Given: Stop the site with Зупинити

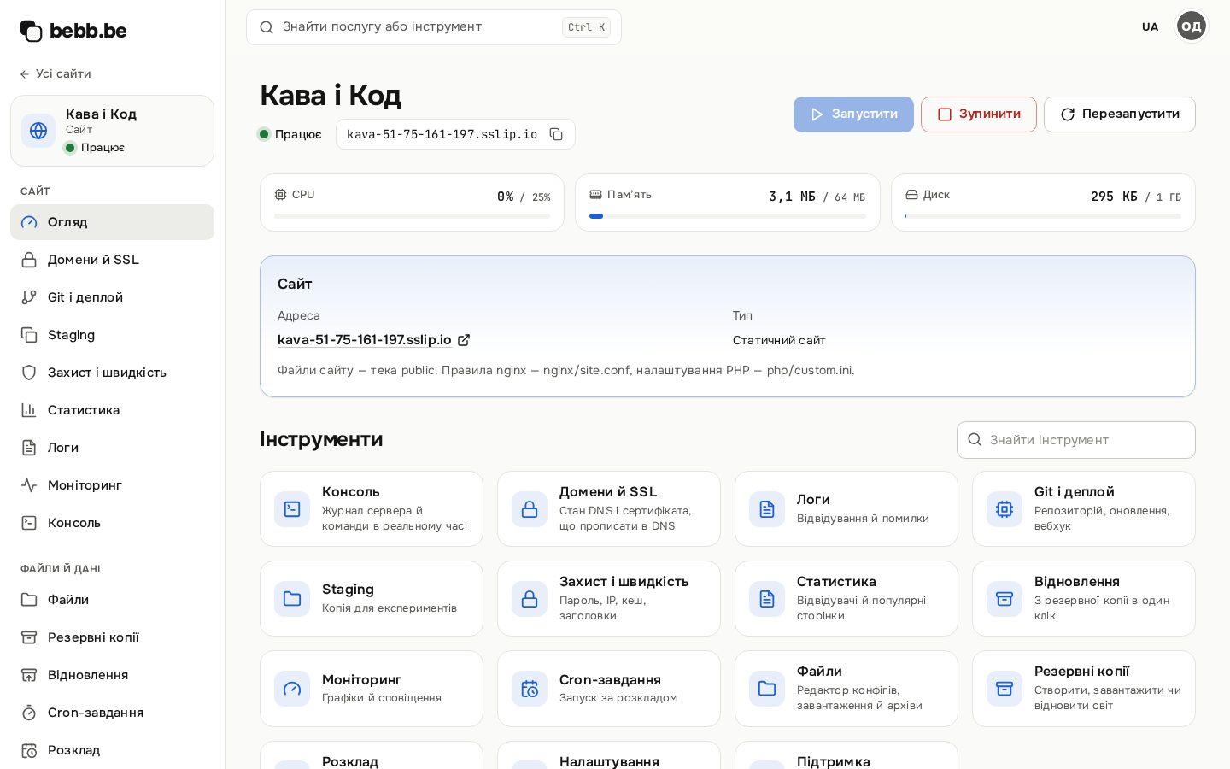Looking at the screenshot, I should pyautogui.click(x=979, y=114).
